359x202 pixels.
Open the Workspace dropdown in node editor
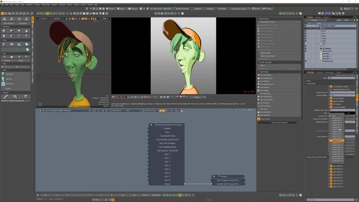pos(70,111)
